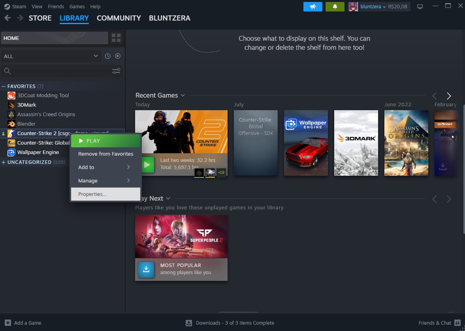This screenshot has width=465, height=331.
Task: Click the 3DCoat Modding Tool icon
Action: (11, 96)
